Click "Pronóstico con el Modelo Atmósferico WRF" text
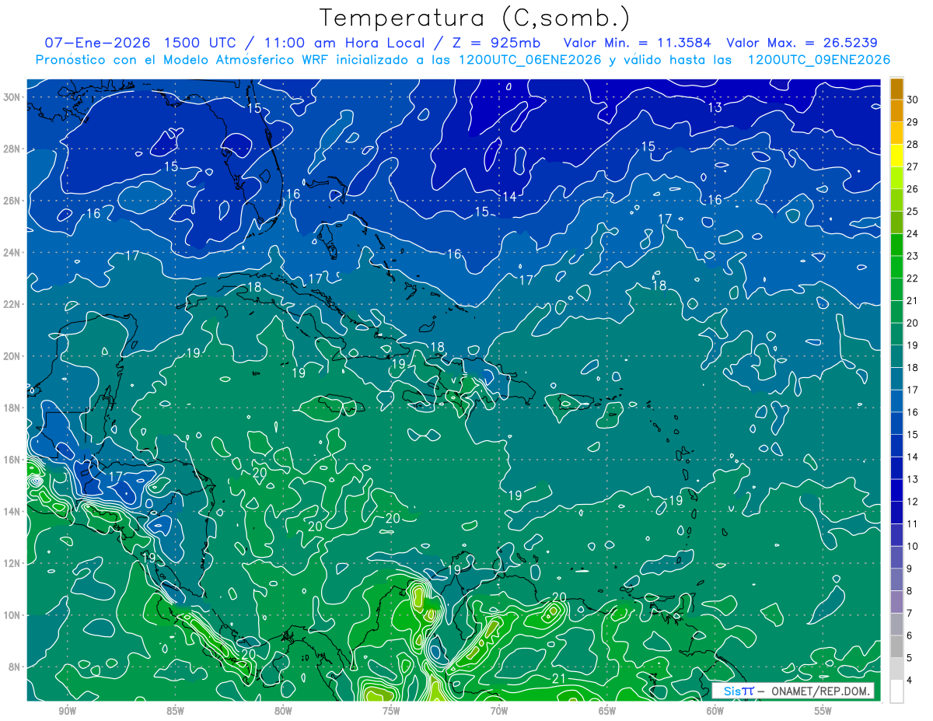Viewport: 933px width, 721px height. pyautogui.click(x=183, y=60)
